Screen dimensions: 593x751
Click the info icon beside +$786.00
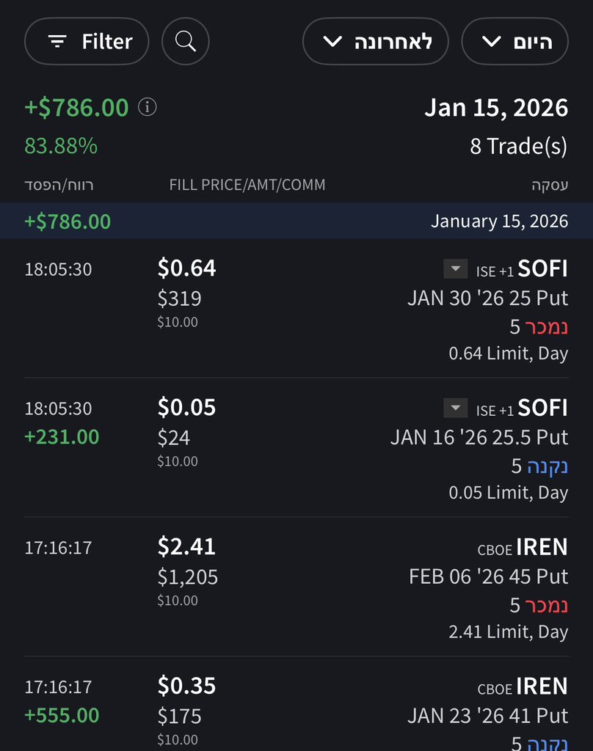[x=148, y=108]
